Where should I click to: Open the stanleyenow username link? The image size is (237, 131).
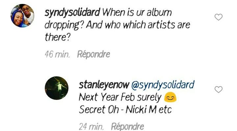[104, 85]
